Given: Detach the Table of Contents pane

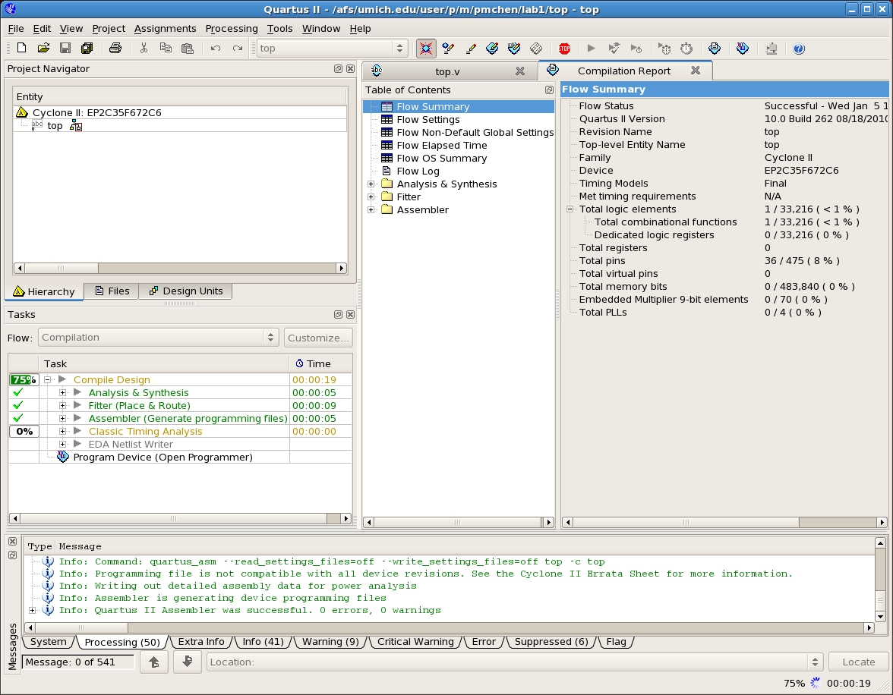Looking at the screenshot, I should pyautogui.click(x=549, y=90).
